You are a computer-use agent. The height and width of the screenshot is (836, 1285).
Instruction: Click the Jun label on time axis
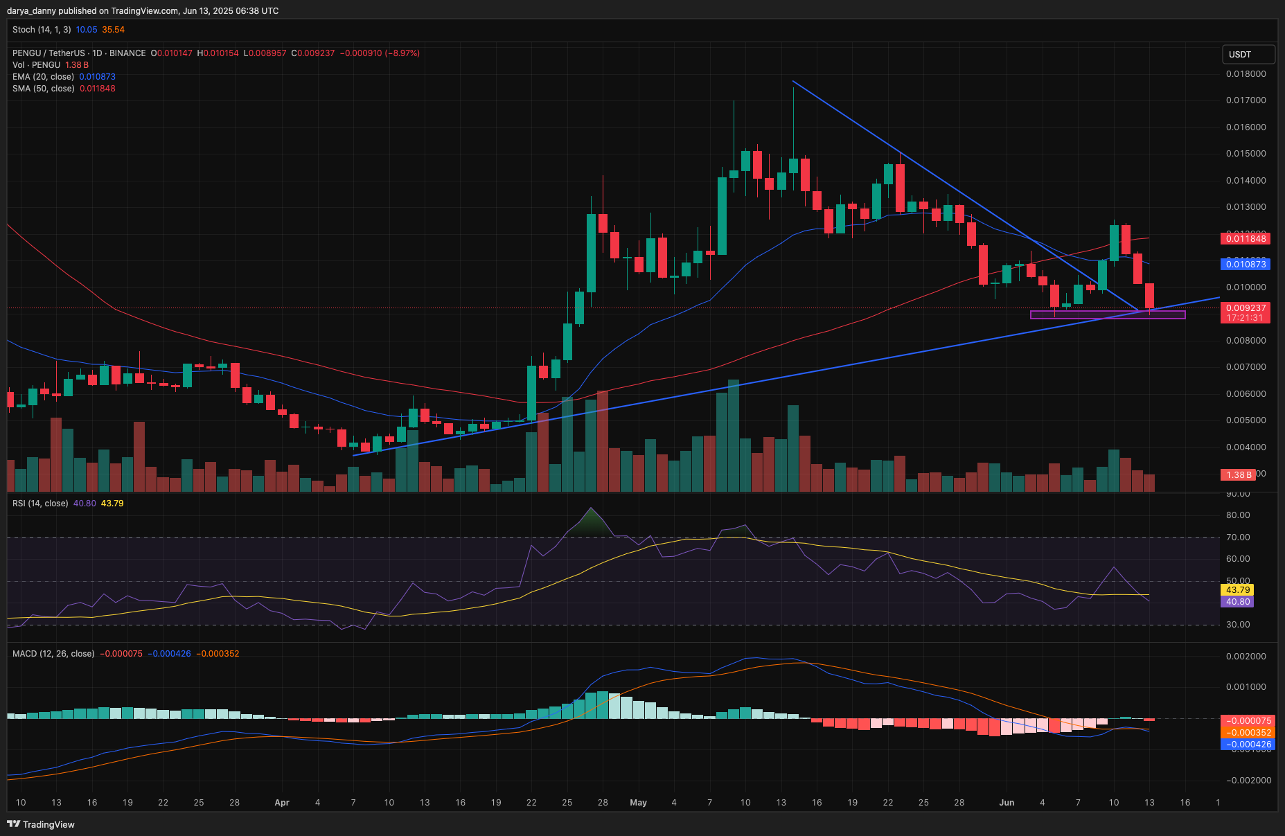1007,803
